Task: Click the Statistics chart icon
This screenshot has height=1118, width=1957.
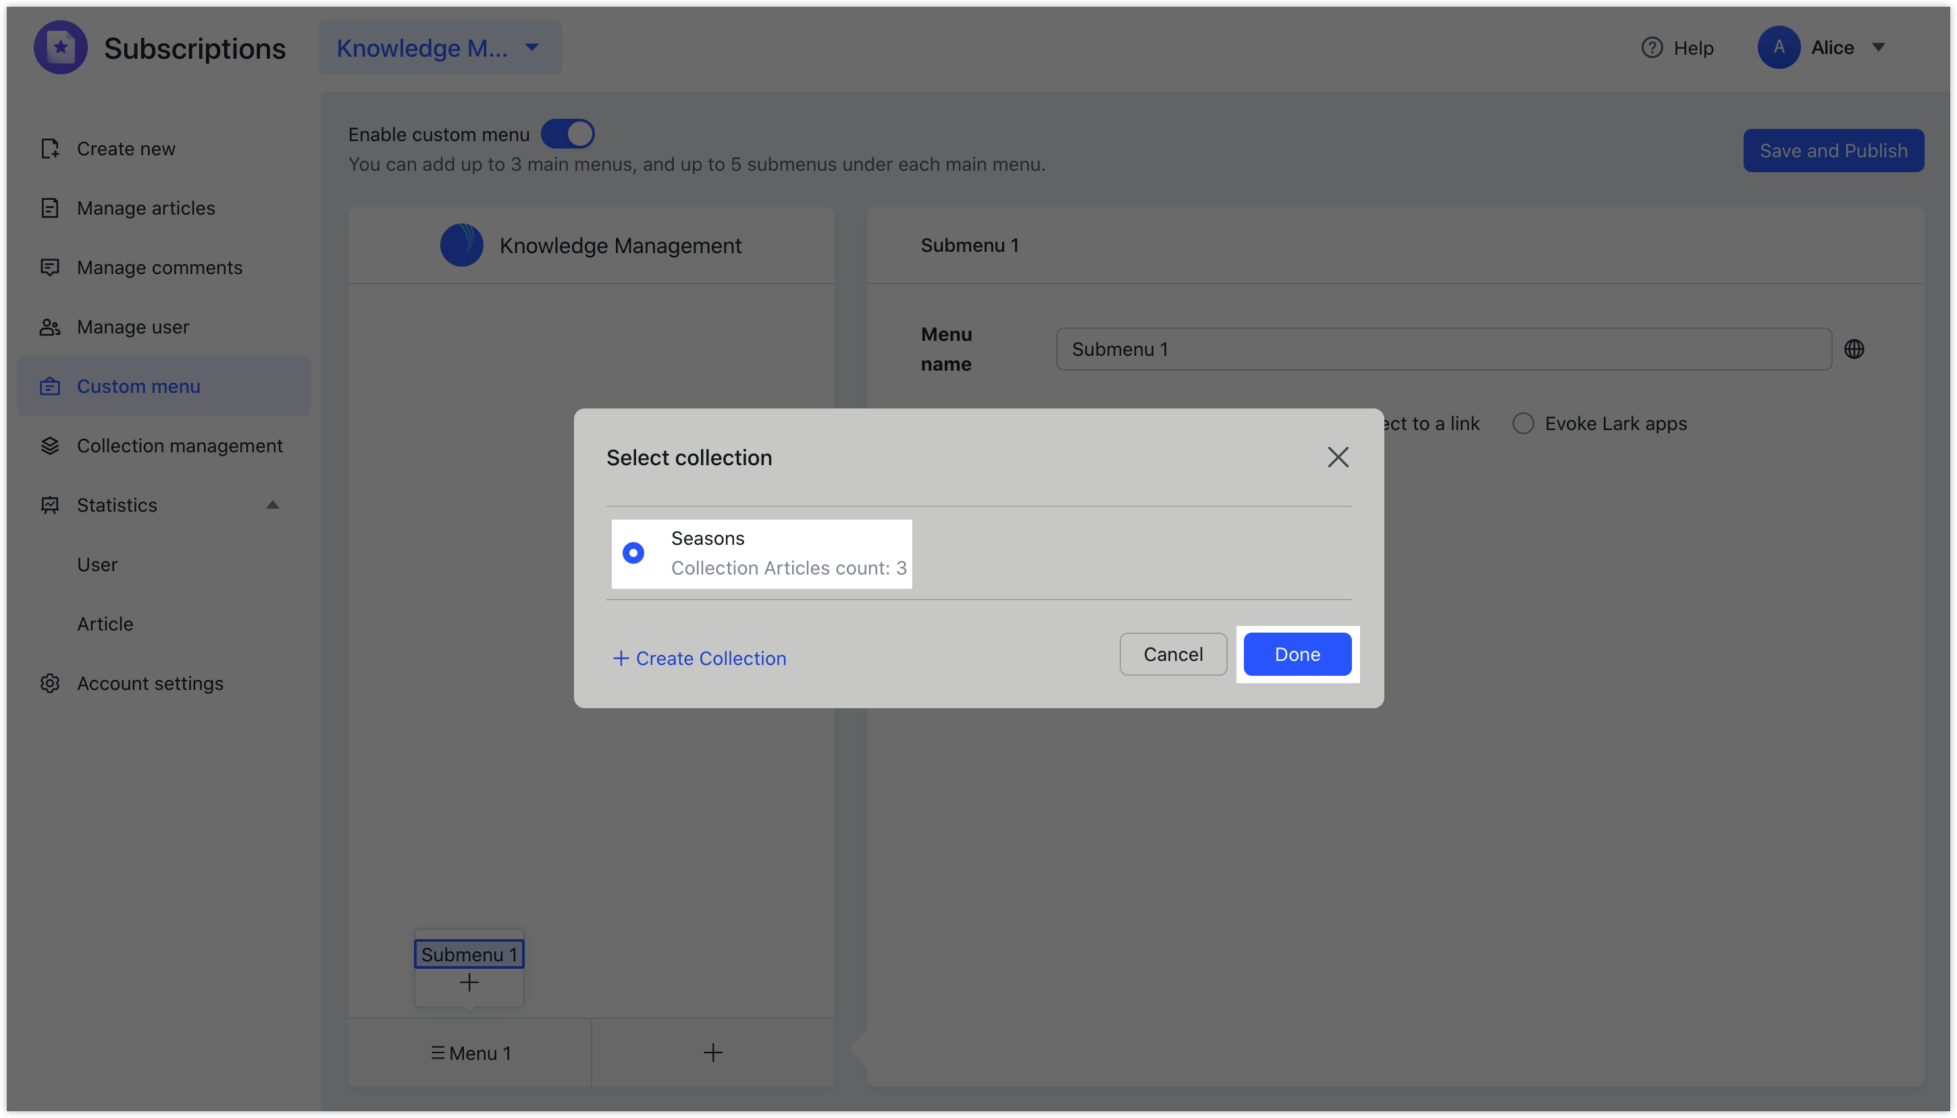Action: point(50,504)
